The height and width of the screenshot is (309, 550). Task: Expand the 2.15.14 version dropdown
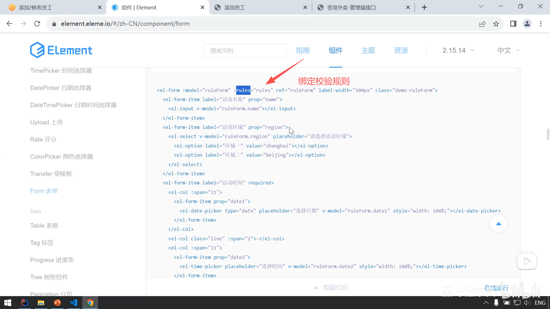[458, 50]
